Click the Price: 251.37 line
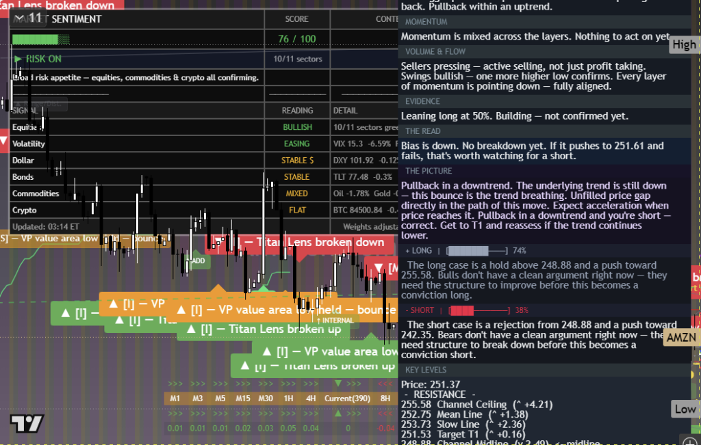Screen dimensions: 701x445 click(431, 385)
